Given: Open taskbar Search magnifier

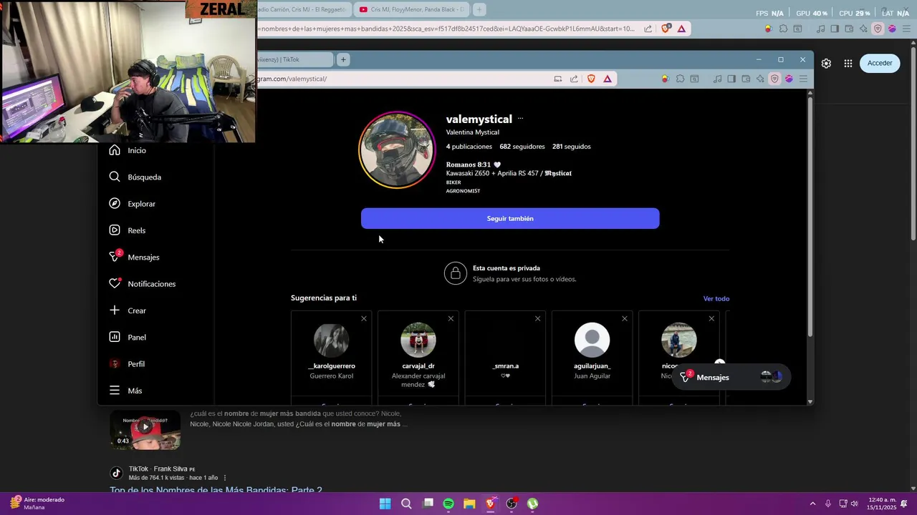Looking at the screenshot, I should click(x=406, y=504).
